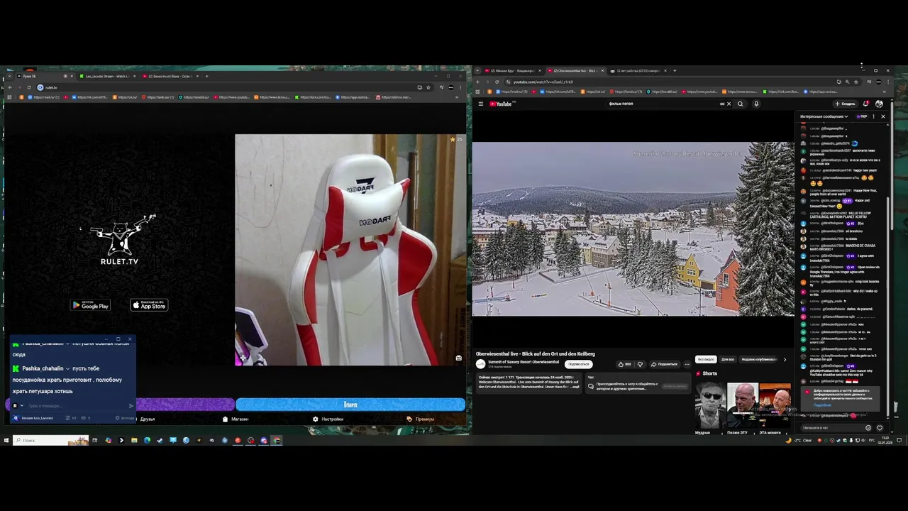Switch to Bensonhurst Blues browser tab
Viewport: 908px width, 511px height.
point(170,76)
